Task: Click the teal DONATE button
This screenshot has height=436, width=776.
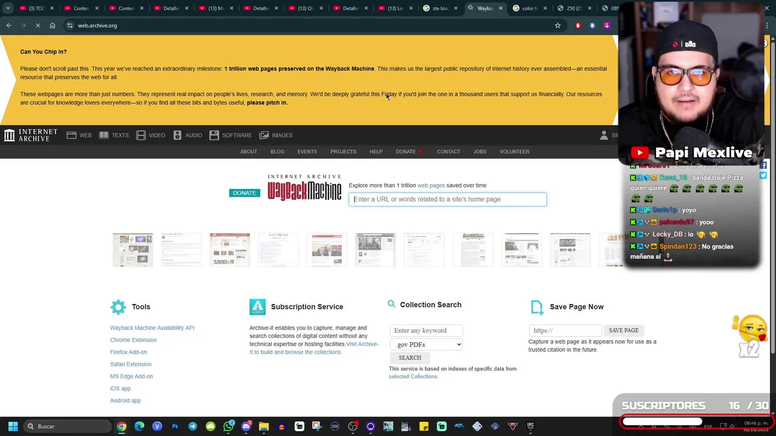Action: pos(244,193)
